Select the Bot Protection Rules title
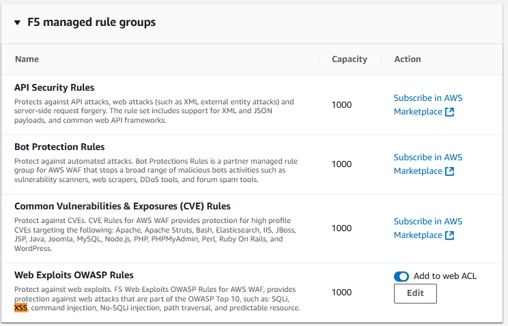The height and width of the screenshot is (326, 508). (59, 147)
